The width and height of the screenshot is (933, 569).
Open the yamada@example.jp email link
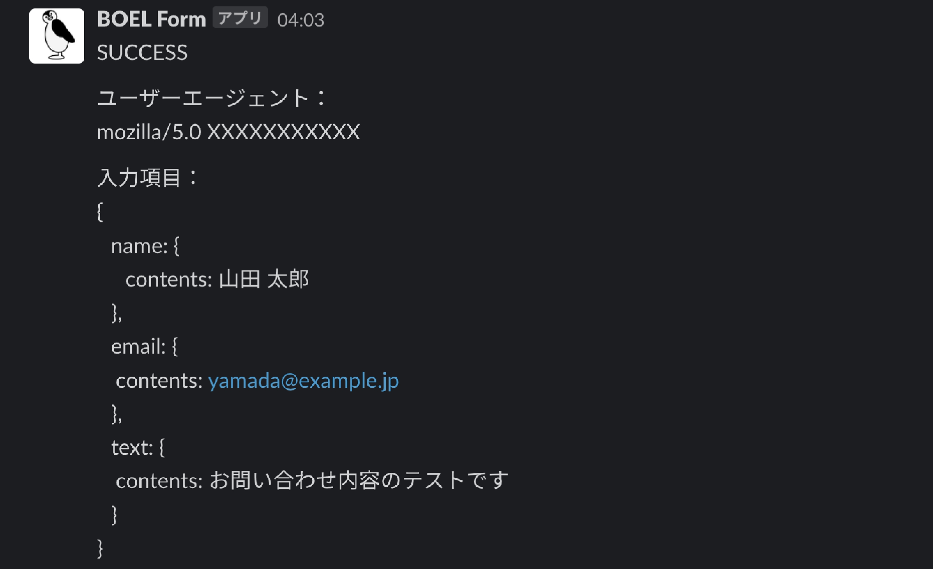303,380
